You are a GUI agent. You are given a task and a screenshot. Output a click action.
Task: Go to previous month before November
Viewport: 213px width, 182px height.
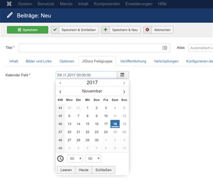pyautogui.click(x=60, y=91)
